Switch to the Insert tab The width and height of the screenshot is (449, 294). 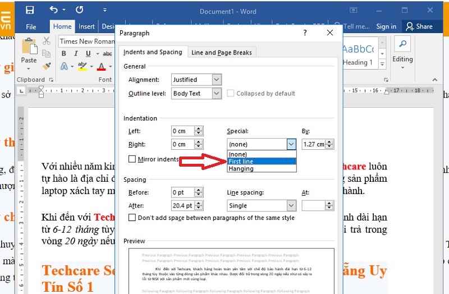86,26
